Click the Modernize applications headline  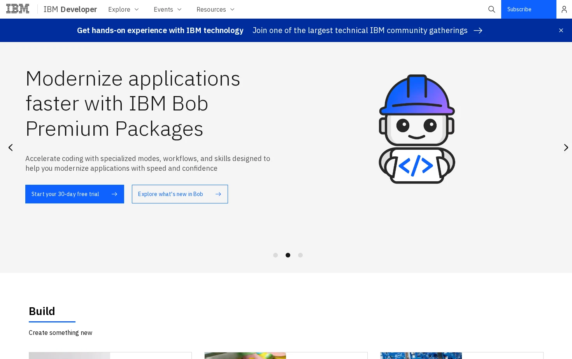(x=133, y=103)
